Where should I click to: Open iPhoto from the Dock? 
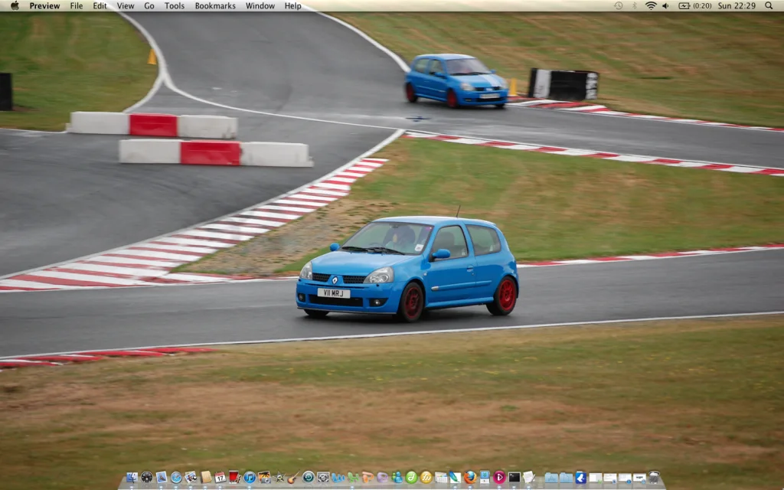click(x=191, y=478)
